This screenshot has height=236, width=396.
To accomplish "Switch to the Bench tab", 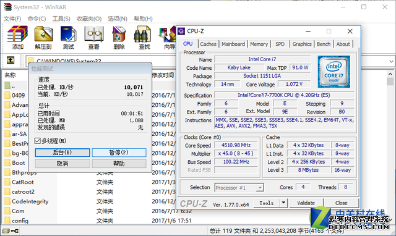I will pos(324,44).
